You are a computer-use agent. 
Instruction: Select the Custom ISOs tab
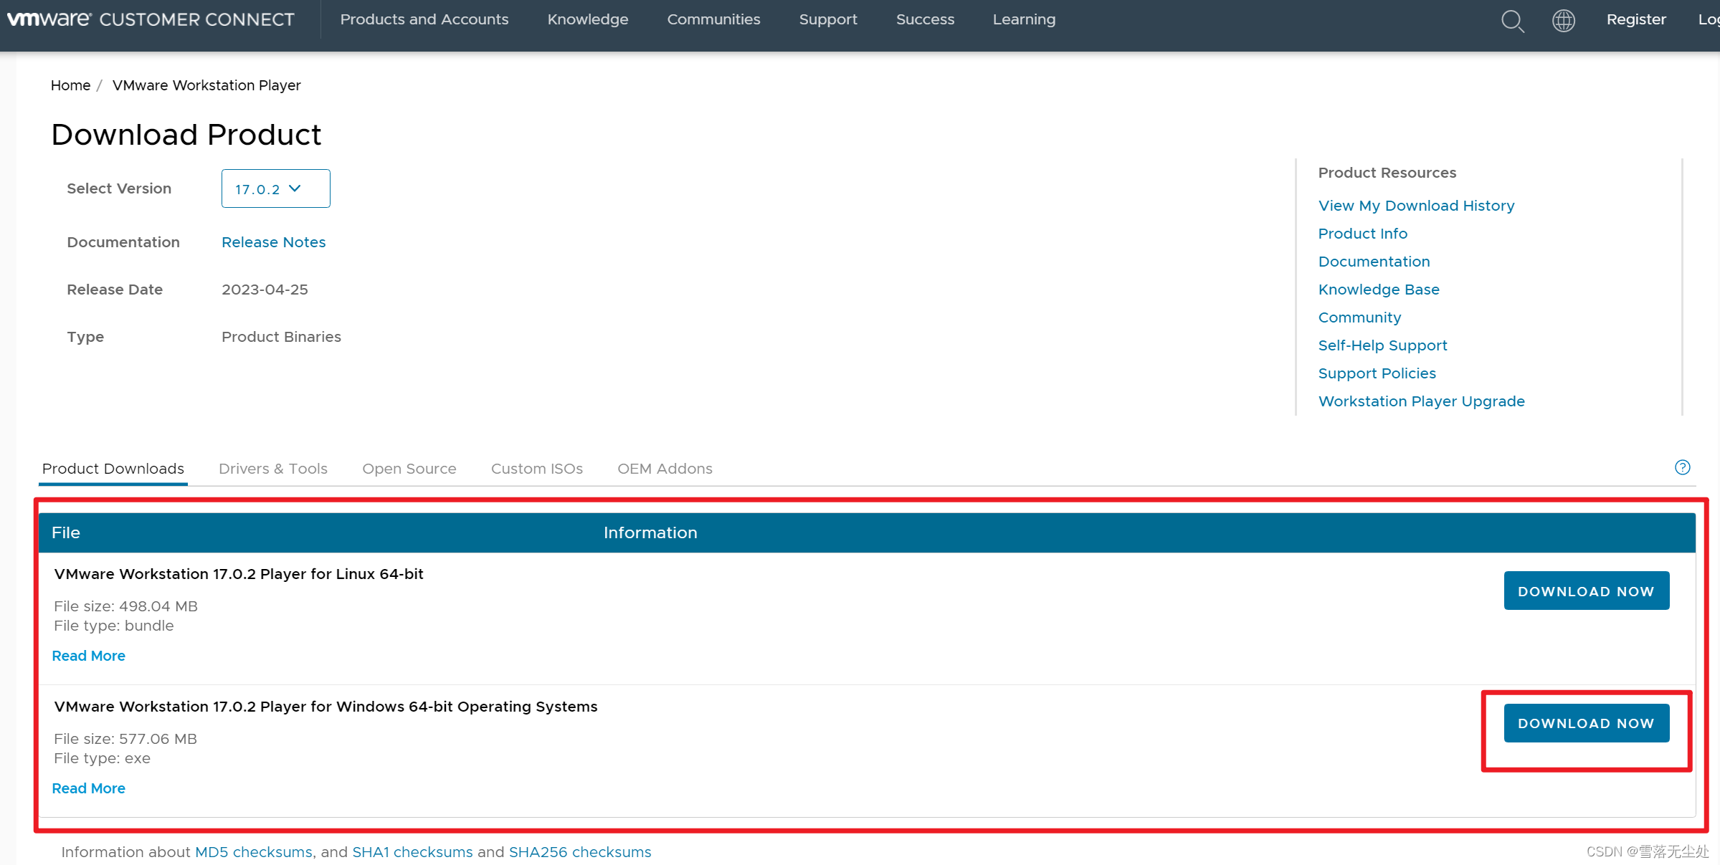click(x=536, y=469)
